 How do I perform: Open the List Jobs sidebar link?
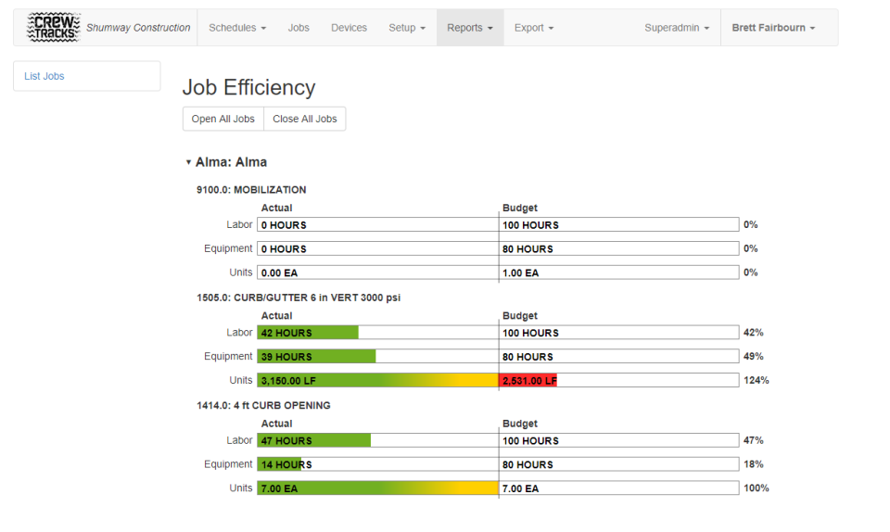click(x=44, y=76)
